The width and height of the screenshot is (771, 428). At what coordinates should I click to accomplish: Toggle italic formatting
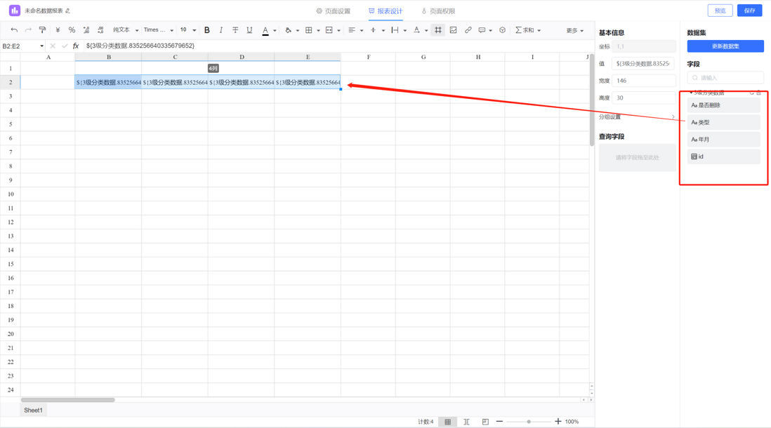click(220, 30)
